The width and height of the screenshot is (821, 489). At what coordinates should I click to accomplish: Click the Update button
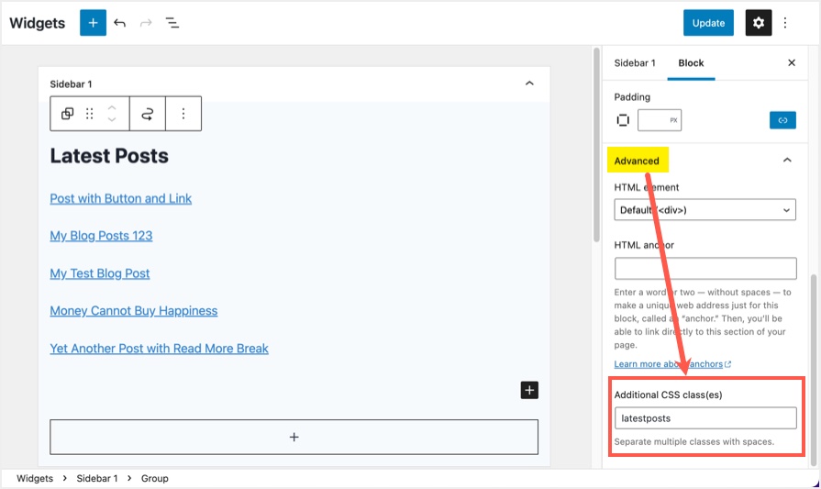pos(708,23)
